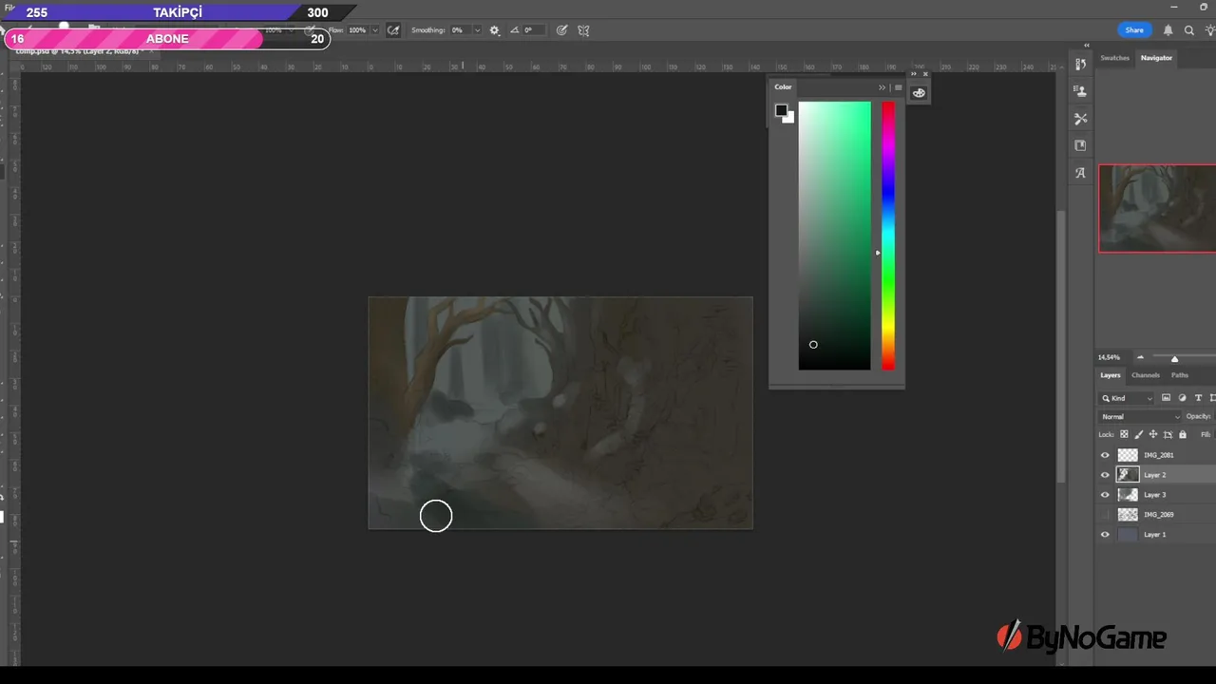
Task: Select the Layers tab
Action: tap(1111, 375)
